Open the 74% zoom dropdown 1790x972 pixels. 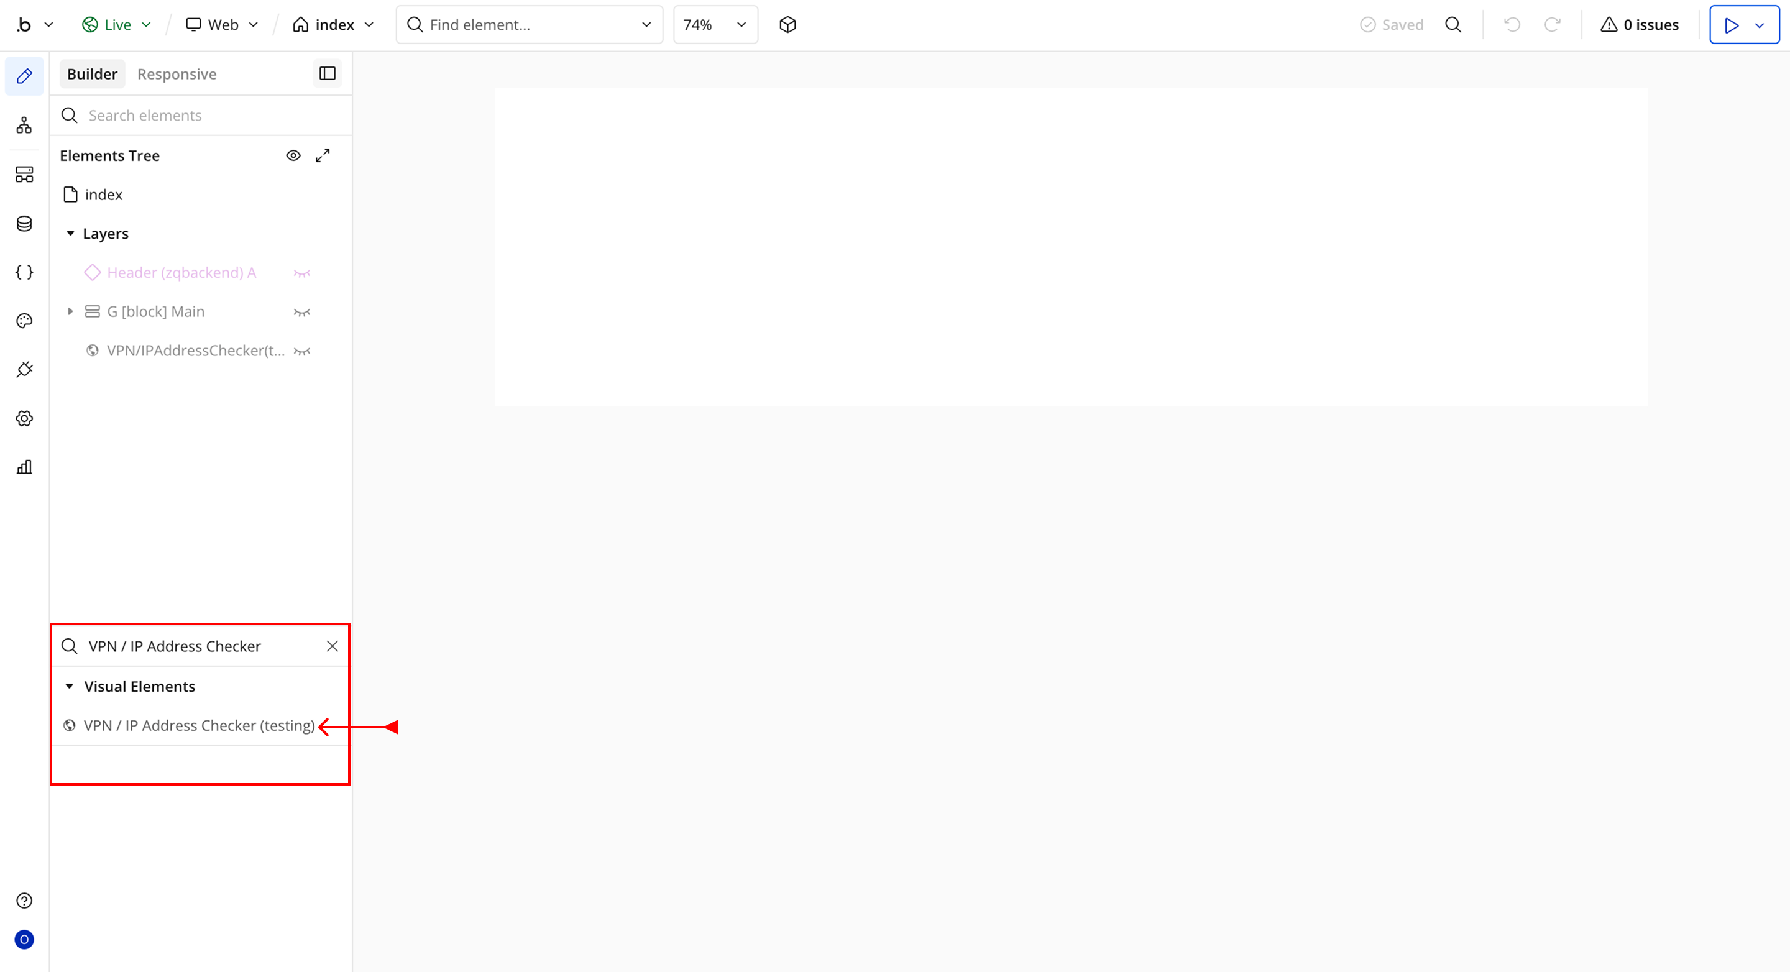(x=715, y=25)
